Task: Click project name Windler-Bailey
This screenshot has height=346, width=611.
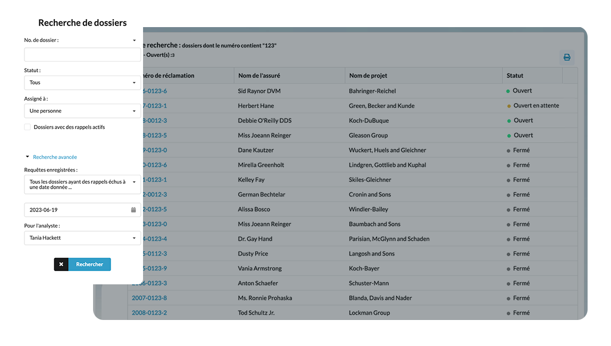Action: [x=368, y=209]
